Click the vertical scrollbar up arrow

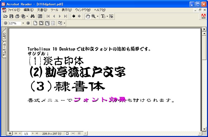point(204,33)
